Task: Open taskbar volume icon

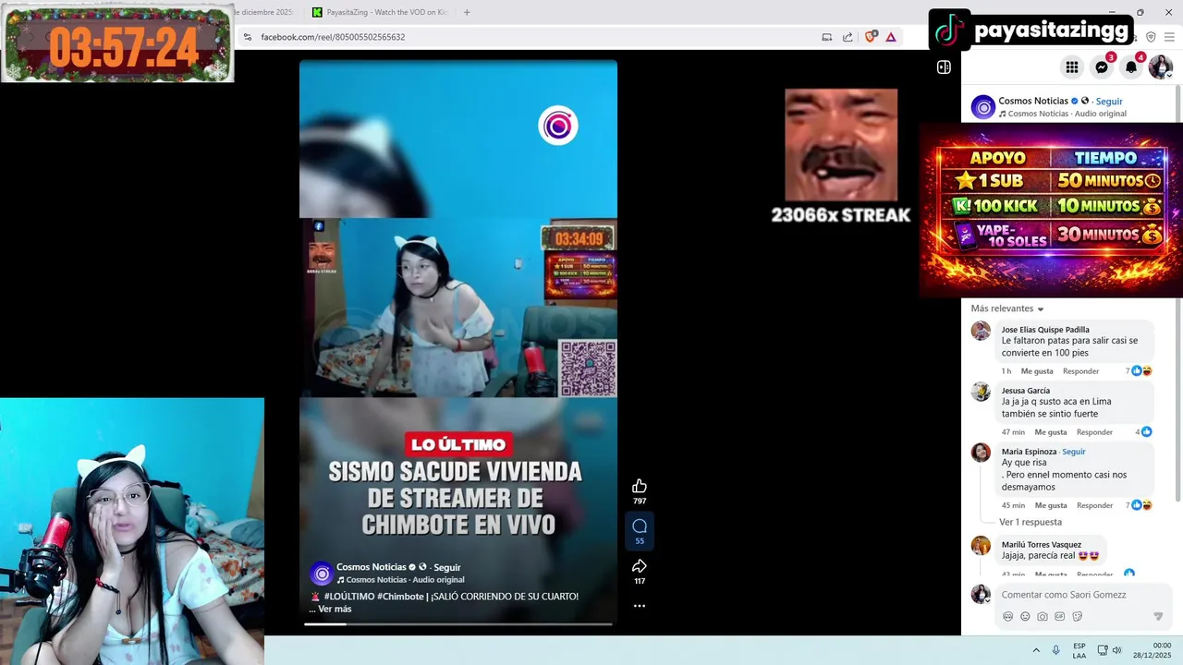Action: 1116,650
